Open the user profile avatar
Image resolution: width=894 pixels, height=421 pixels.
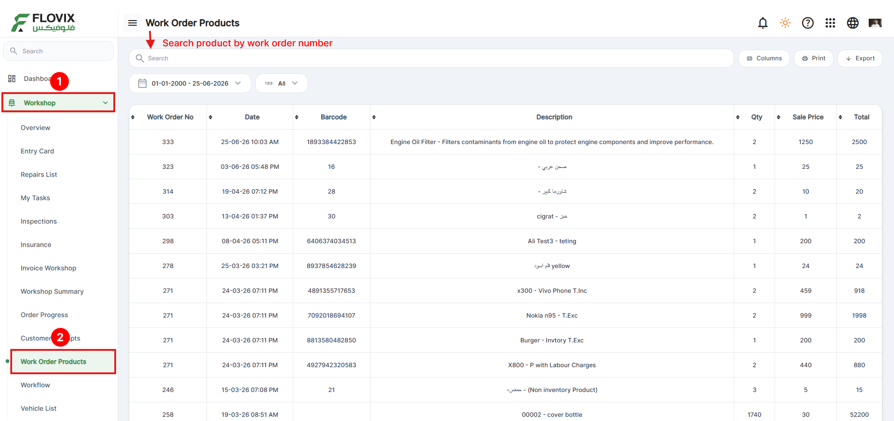pos(875,23)
